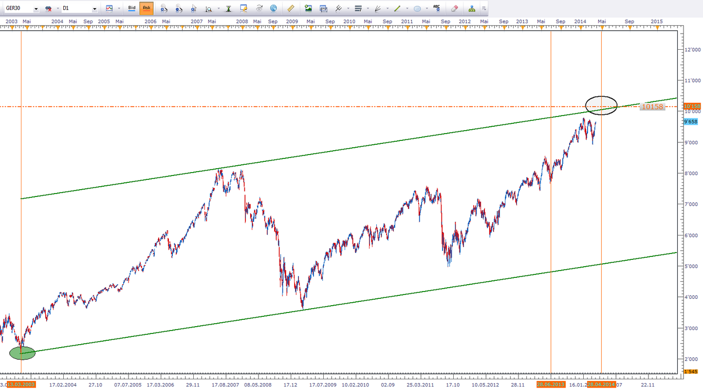Click the stacked windows icon
Image resolution: width=703 pixels, height=390 pixels.
point(323,8)
